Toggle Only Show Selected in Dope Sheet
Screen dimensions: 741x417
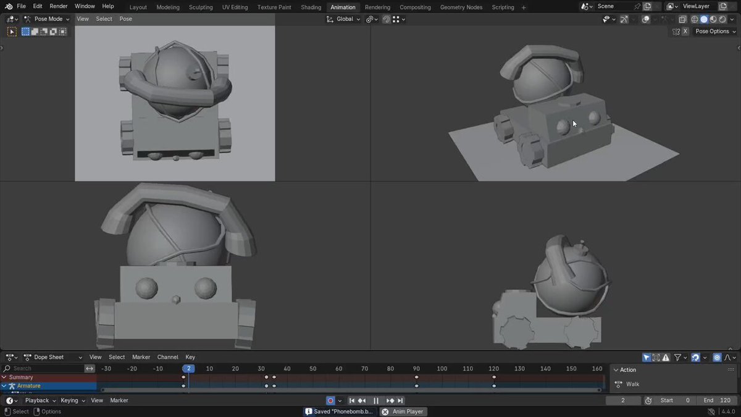tap(647, 357)
